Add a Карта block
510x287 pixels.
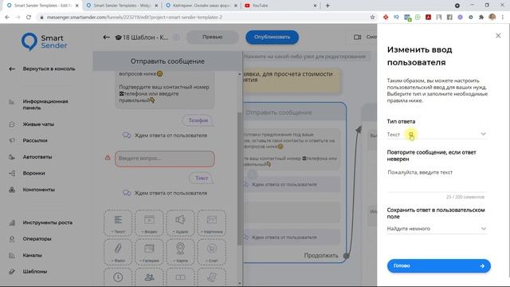[x=180, y=252]
